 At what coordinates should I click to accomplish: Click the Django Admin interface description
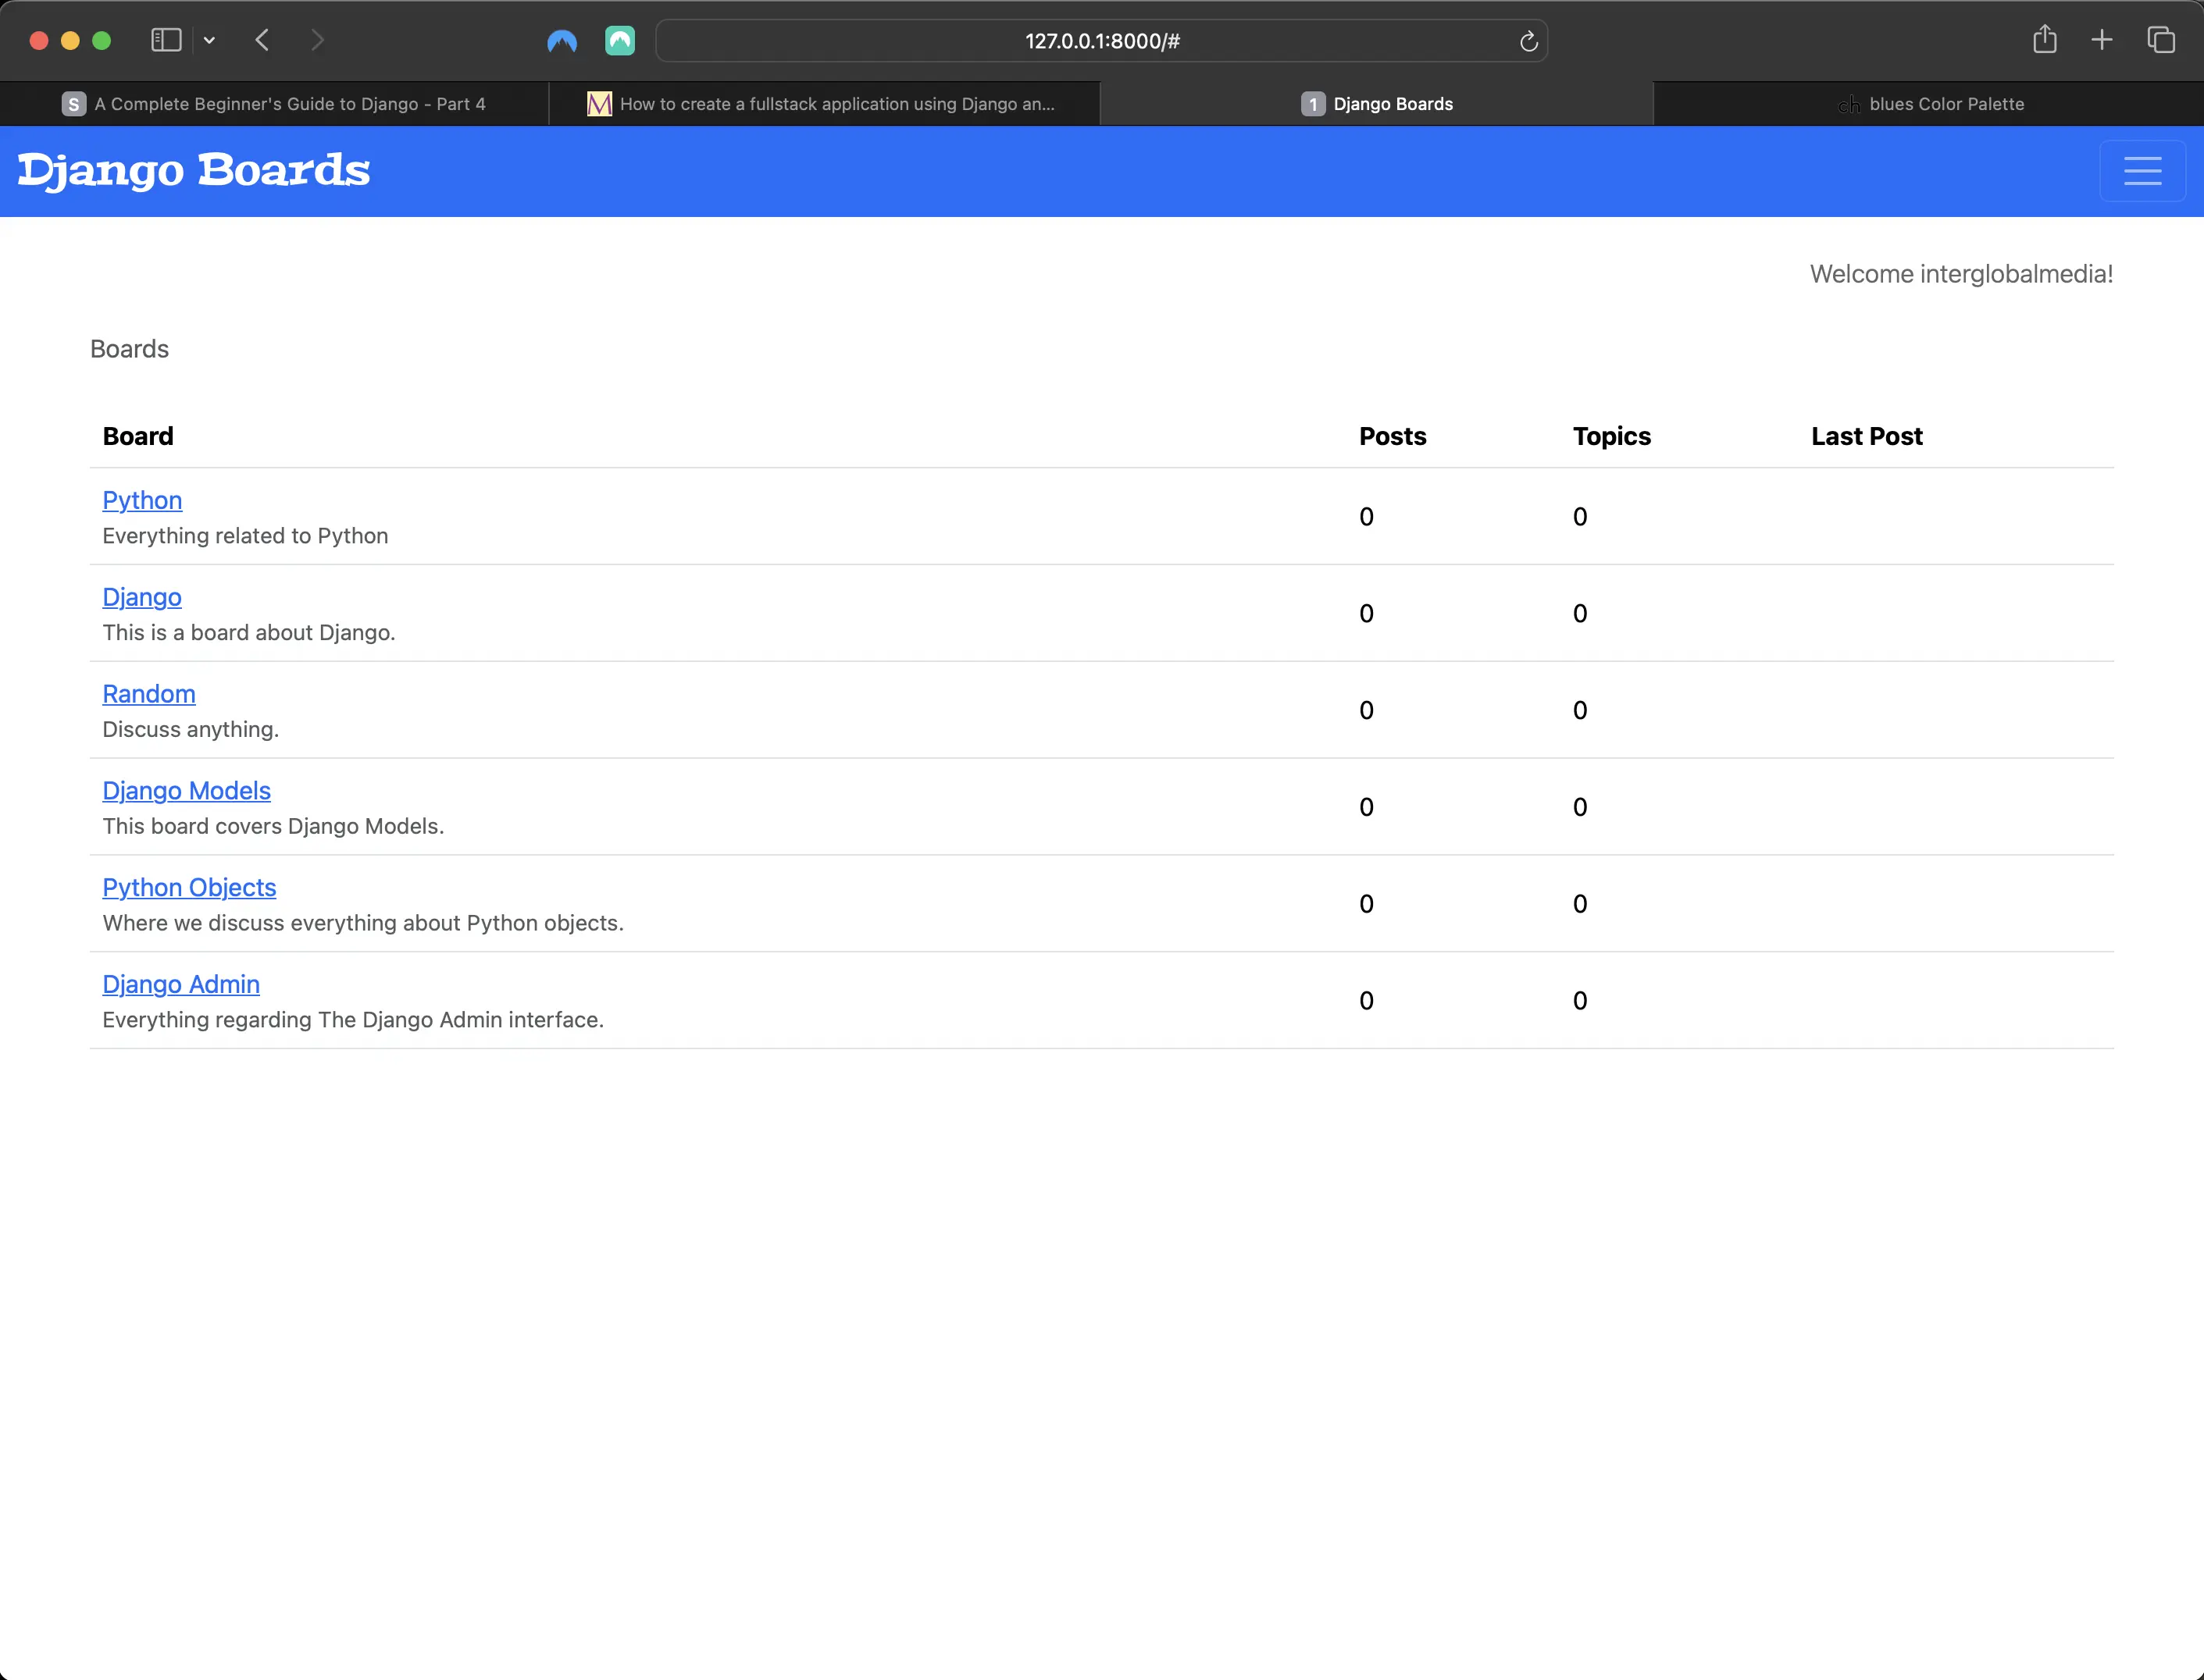click(353, 1020)
